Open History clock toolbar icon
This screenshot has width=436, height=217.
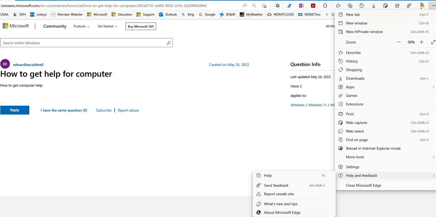tap(362, 6)
